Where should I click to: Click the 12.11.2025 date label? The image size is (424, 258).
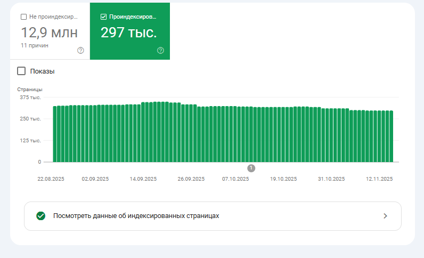[x=379, y=179]
